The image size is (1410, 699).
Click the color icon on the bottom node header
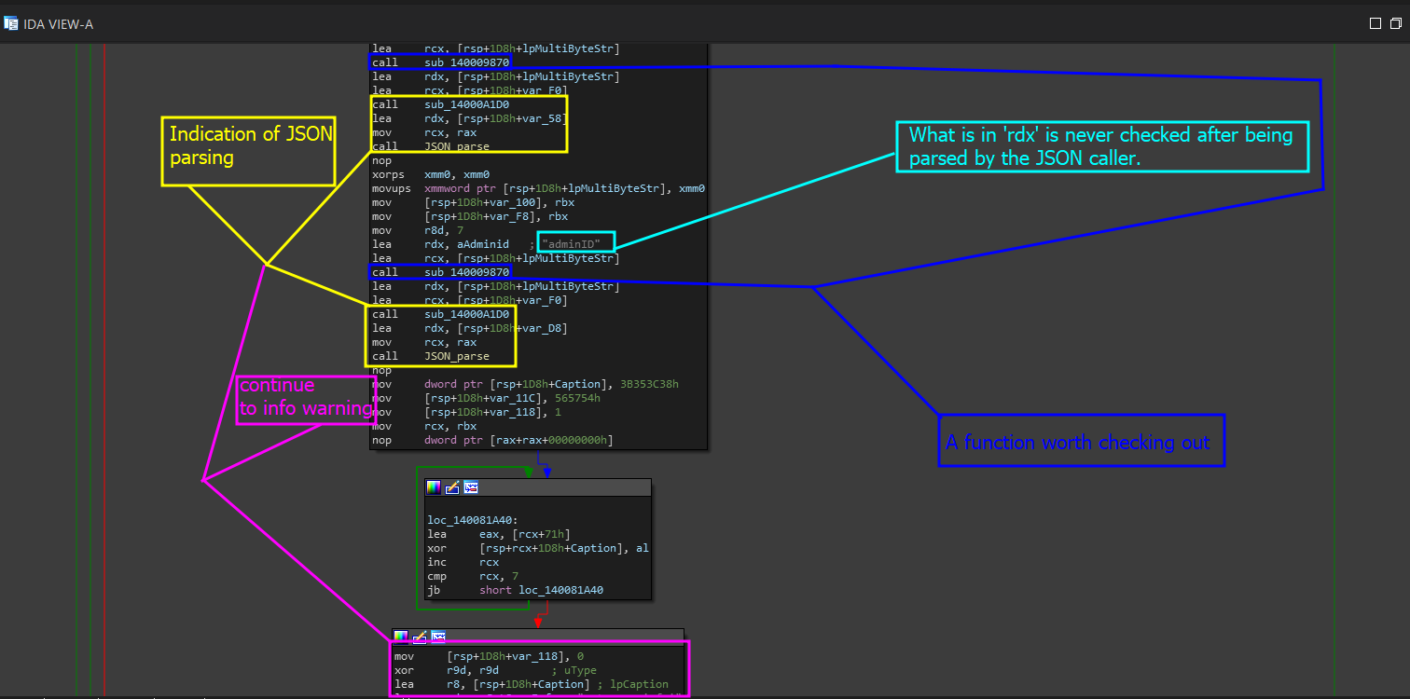click(x=401, y=637)
